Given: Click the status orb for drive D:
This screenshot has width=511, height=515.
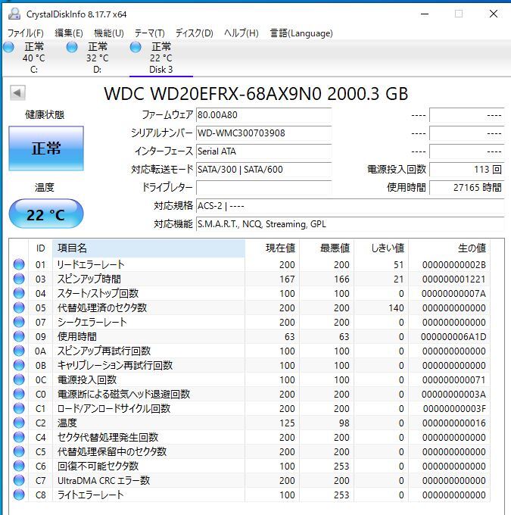Looking at the screenshot, I should (72, 47).
